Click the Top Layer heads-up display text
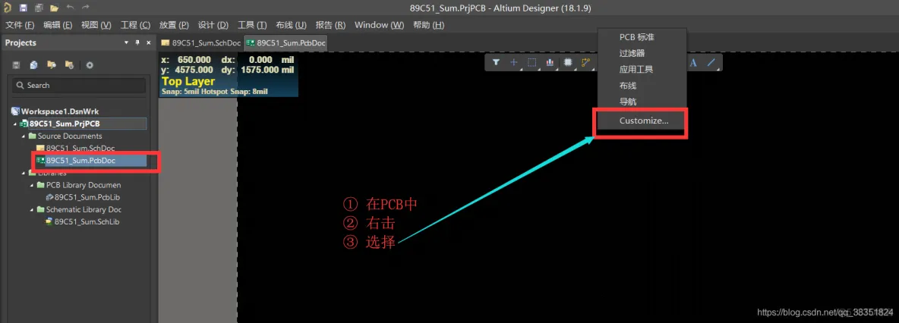 188,81
